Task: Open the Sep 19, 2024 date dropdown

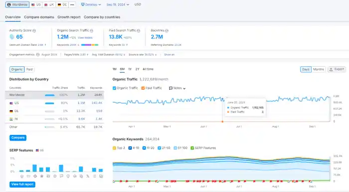Action: (x=118, y=4)
